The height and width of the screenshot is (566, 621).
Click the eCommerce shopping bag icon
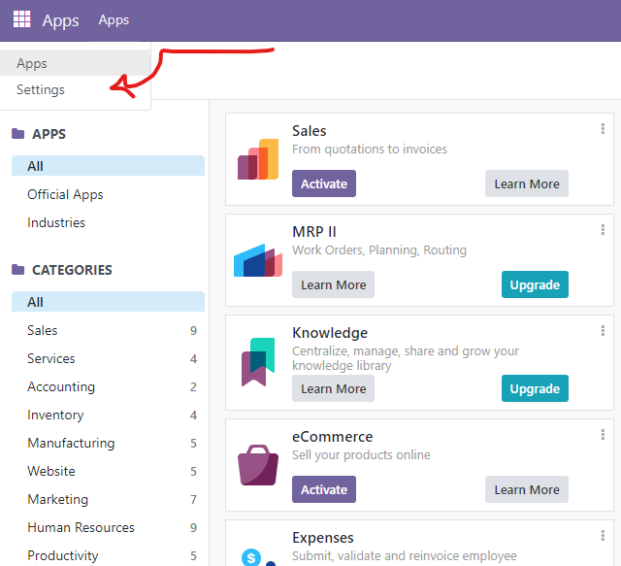(258, 465)
